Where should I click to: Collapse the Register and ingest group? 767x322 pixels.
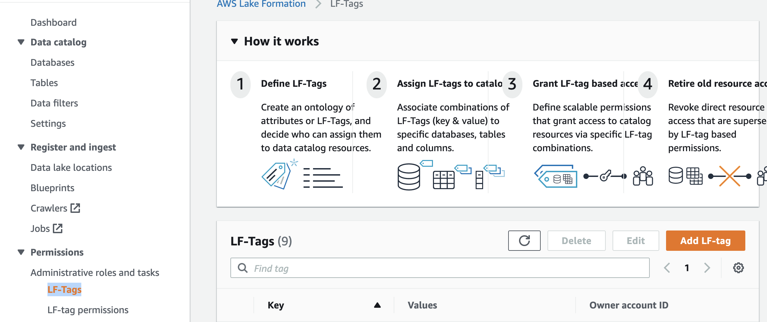click(21, 147)
